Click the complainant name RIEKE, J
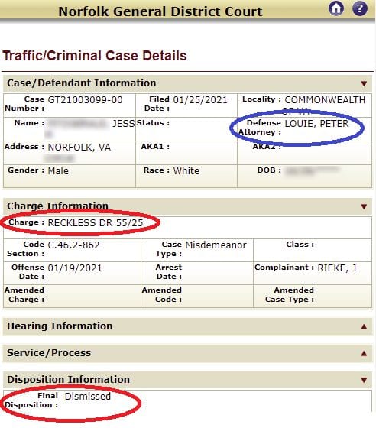This screenshot has height=428, width=376. click(337, 268)
